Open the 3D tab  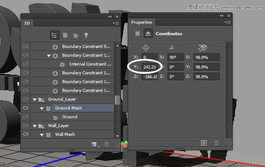27,23
